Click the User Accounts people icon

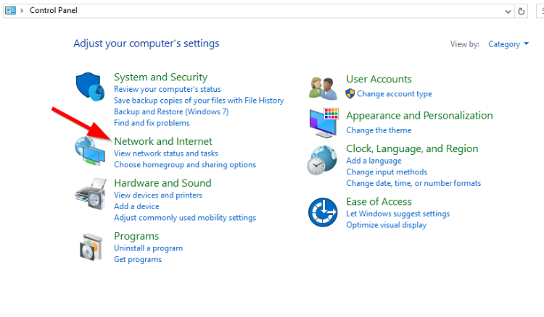pos(323,88)
